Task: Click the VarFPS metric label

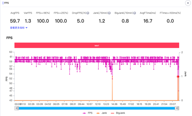Action: (28, 13)
